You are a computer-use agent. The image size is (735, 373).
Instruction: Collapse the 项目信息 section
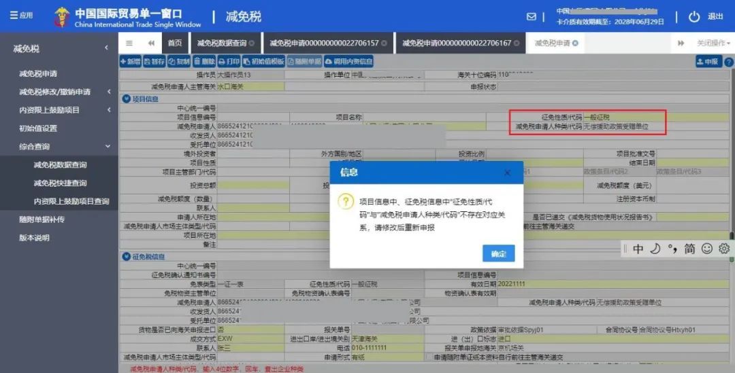click(x=126, y=99)
